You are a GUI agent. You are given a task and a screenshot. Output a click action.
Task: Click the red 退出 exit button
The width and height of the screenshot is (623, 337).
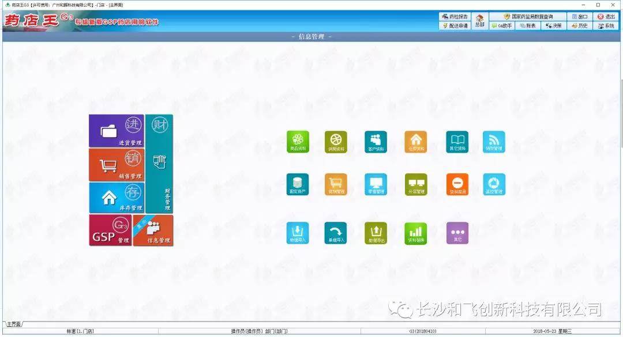[606, 17]
